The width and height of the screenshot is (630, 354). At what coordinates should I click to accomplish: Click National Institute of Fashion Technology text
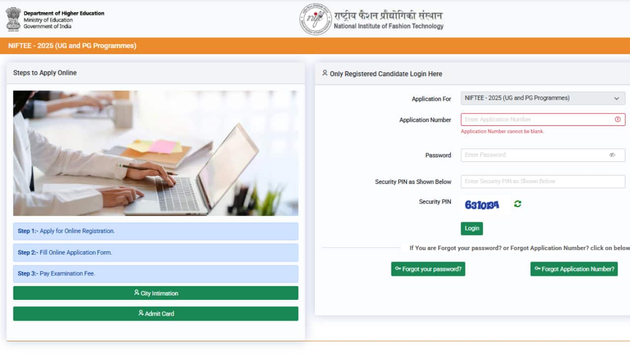point(388,26)
